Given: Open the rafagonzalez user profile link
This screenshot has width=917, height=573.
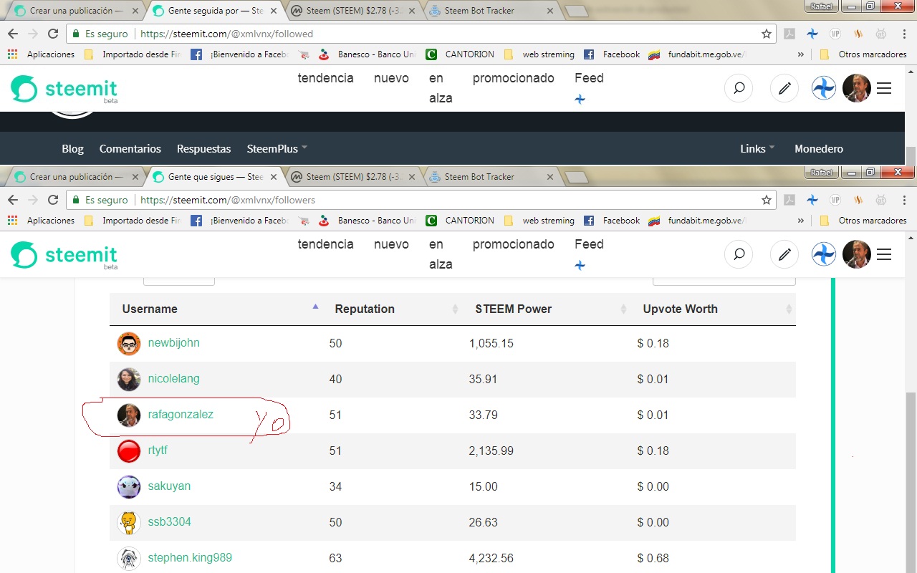Looking at the screenshot, I should (x=181, y=414).
